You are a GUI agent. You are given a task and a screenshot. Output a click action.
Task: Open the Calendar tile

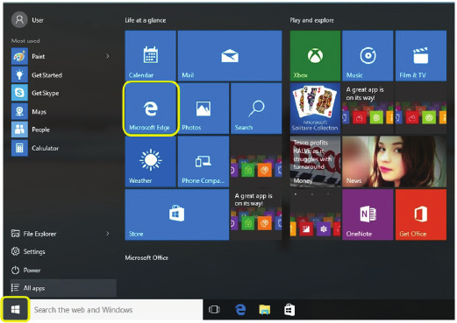[150, 56]
